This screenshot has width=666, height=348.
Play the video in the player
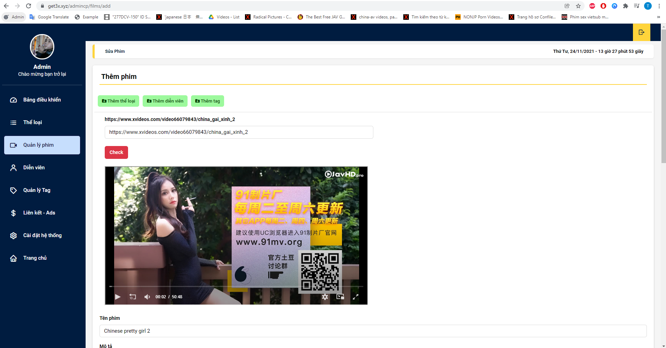pyautogui.click(x=118, y=297)
